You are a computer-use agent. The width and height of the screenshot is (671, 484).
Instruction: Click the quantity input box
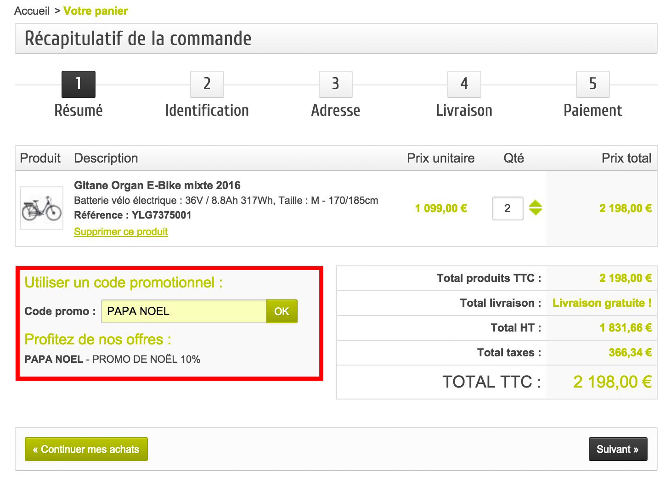coord(507,208)
